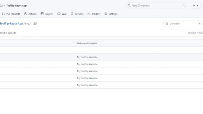Click the plus create-new button
The width and height of the screenshot is (203, 114).
[x=194, y=6]
